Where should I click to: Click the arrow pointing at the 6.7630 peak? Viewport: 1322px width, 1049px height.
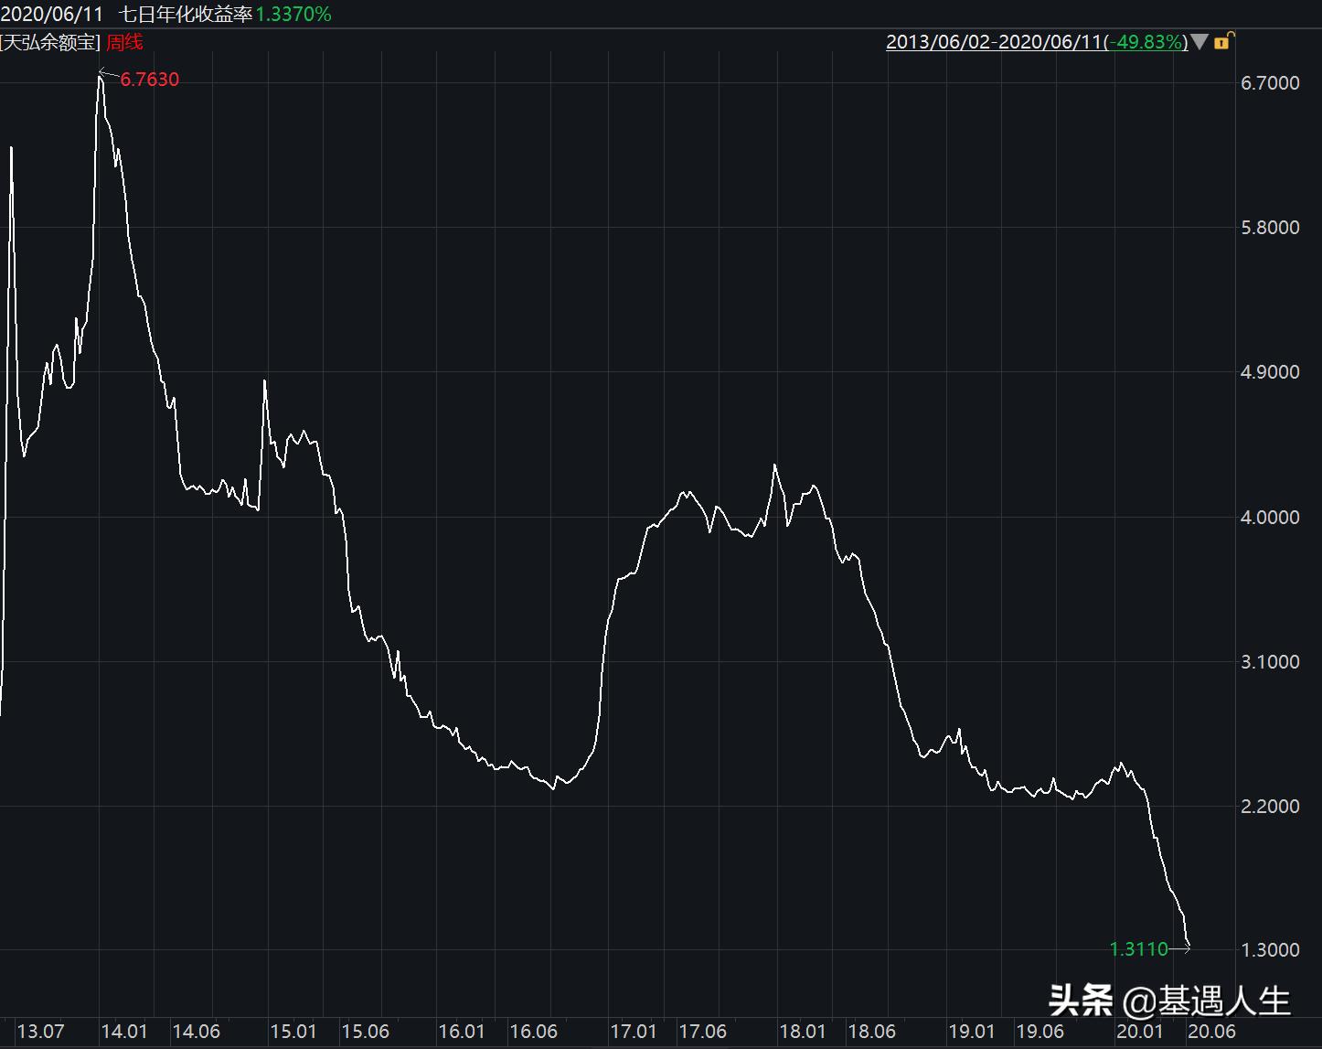point(109,73)
